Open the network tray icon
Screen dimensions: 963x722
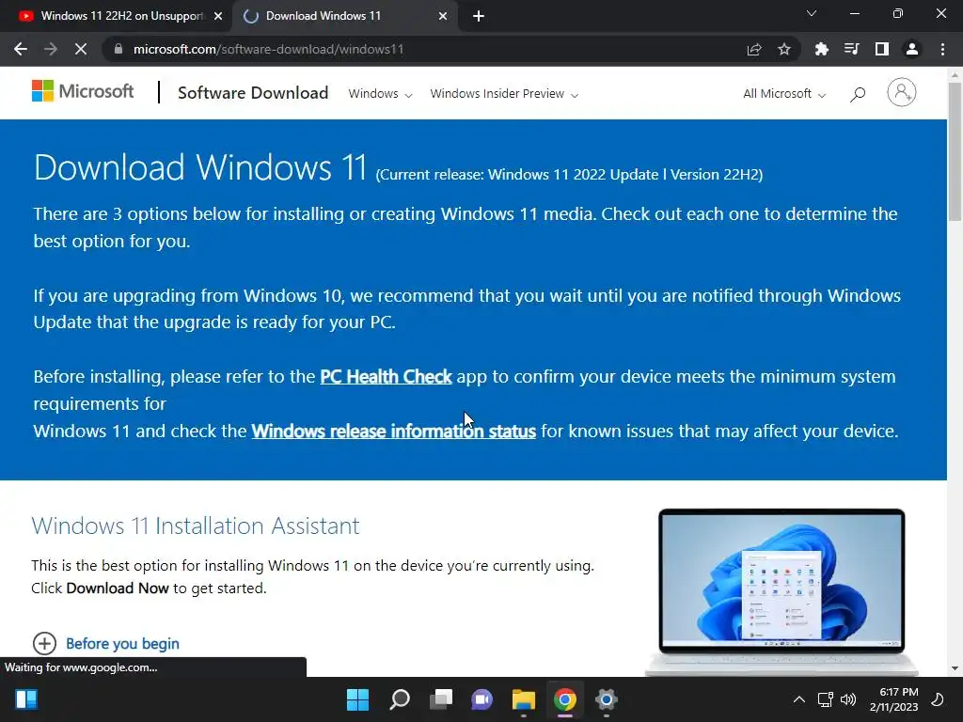pyautogui.click(x=826, y=699)
